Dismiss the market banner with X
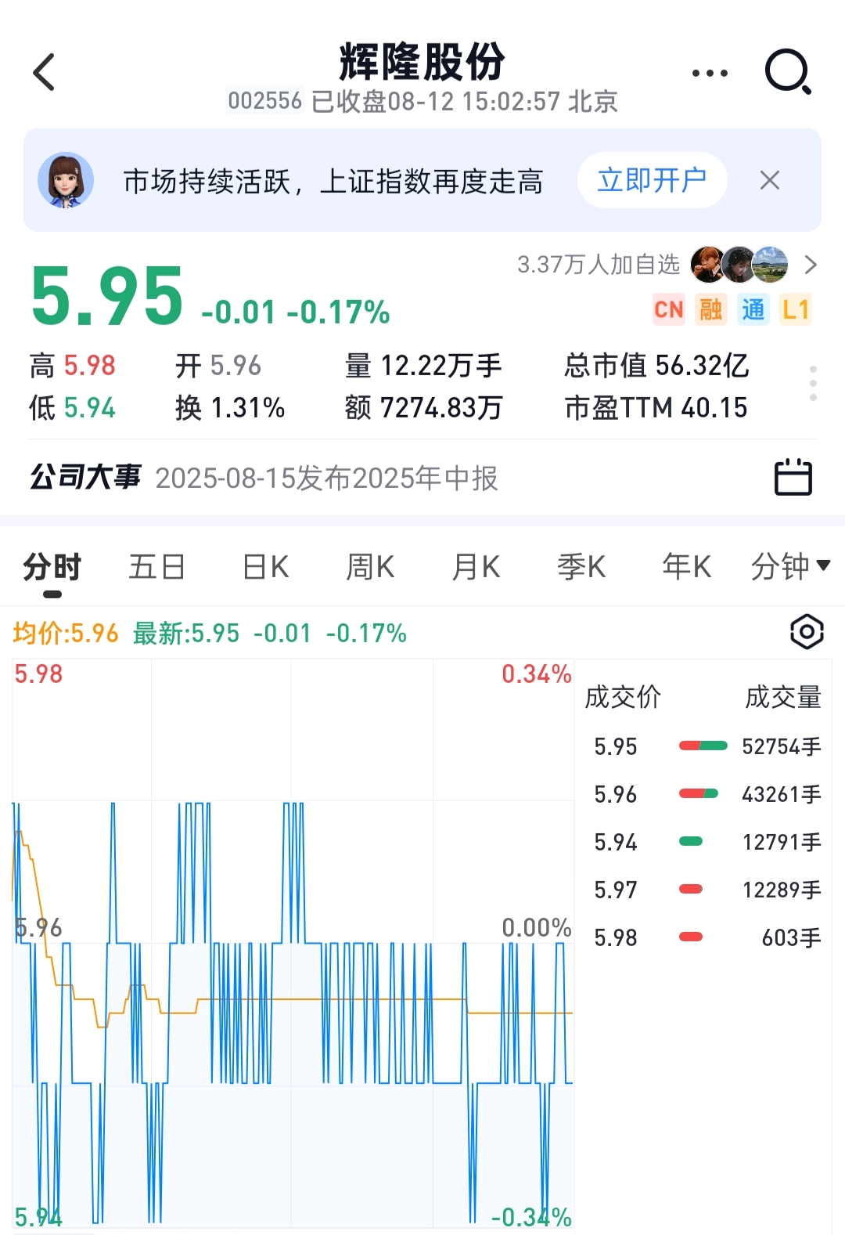This screenshot has height=1235, width=845. pos(770,180)
